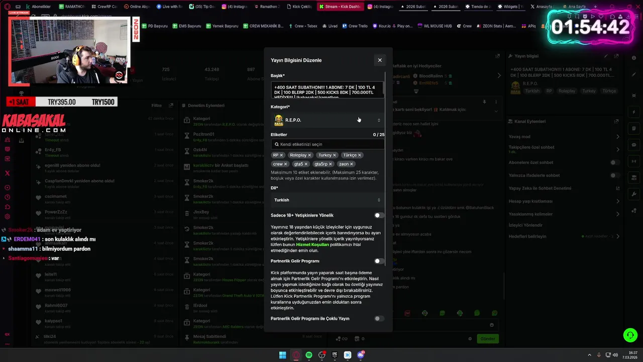The width and height of the screenshot is (643, 362).
Task: Remove the Türkçe tag
Action: (x=360, y=155)
